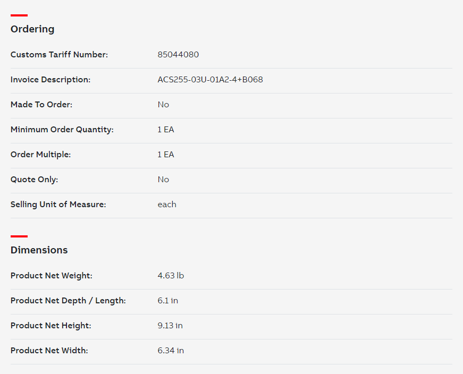This screenshot has height=374, width=463.
Task: Click the Selling Unit of Measure value each
Action: point(167,205)
